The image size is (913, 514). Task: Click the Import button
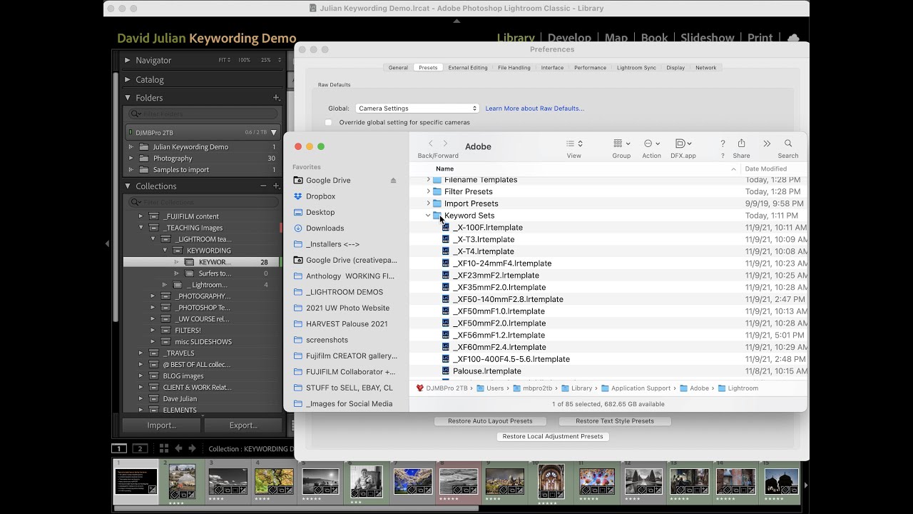(x=162, y=425)
